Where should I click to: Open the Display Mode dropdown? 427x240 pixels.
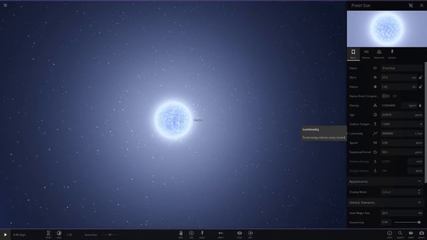click(402, 192)
